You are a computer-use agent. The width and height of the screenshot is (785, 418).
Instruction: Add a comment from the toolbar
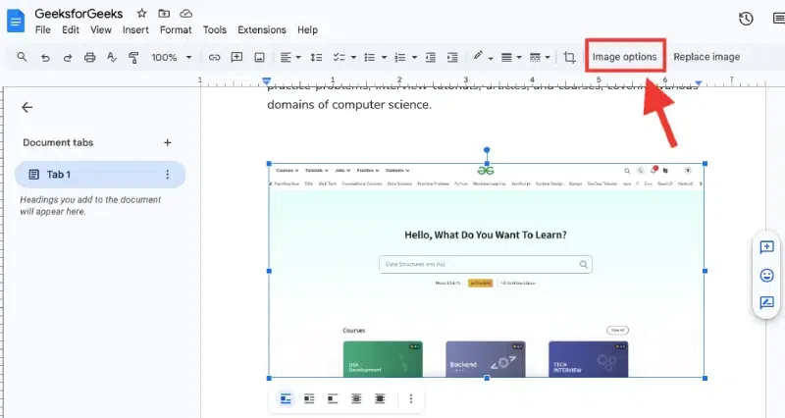point(236,57)
